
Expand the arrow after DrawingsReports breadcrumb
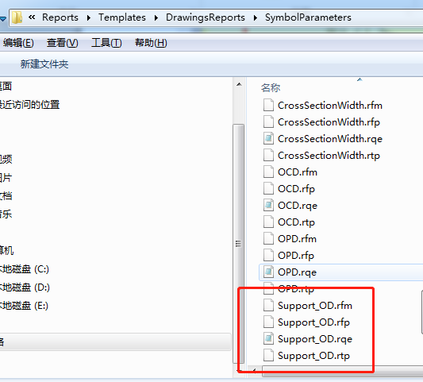[x=256, y=17]
